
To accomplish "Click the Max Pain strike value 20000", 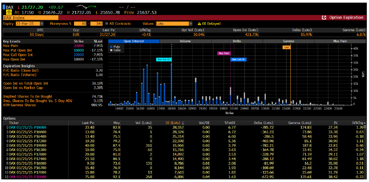I will (79, 46).
